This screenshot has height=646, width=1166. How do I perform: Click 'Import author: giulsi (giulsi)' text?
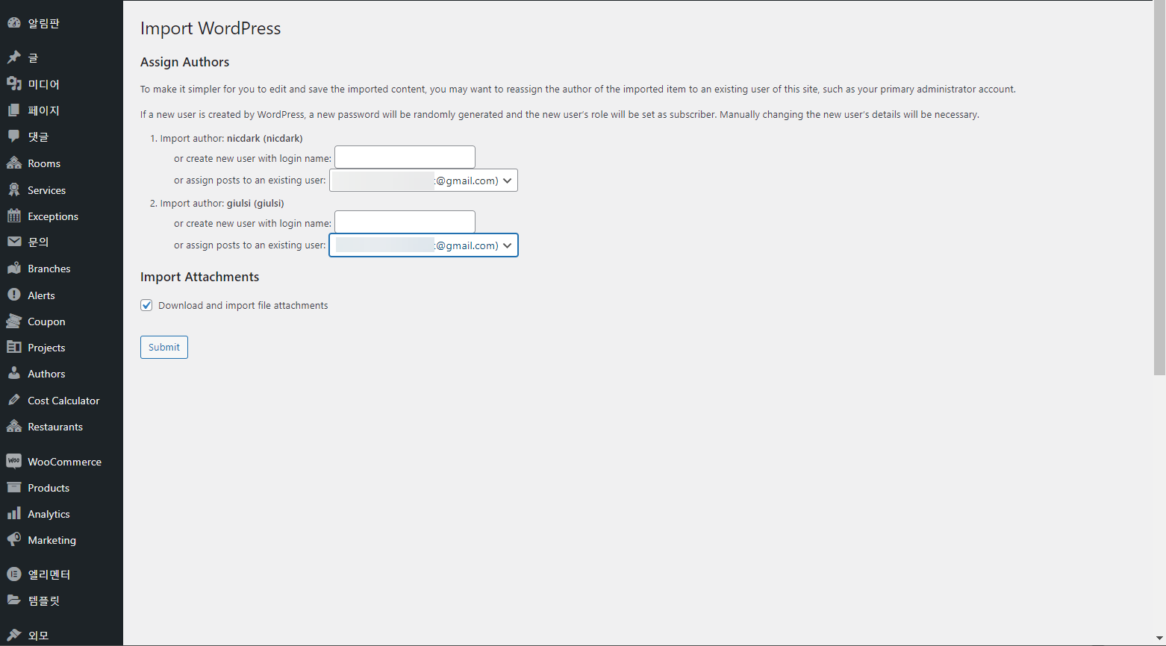pos(222,203)
